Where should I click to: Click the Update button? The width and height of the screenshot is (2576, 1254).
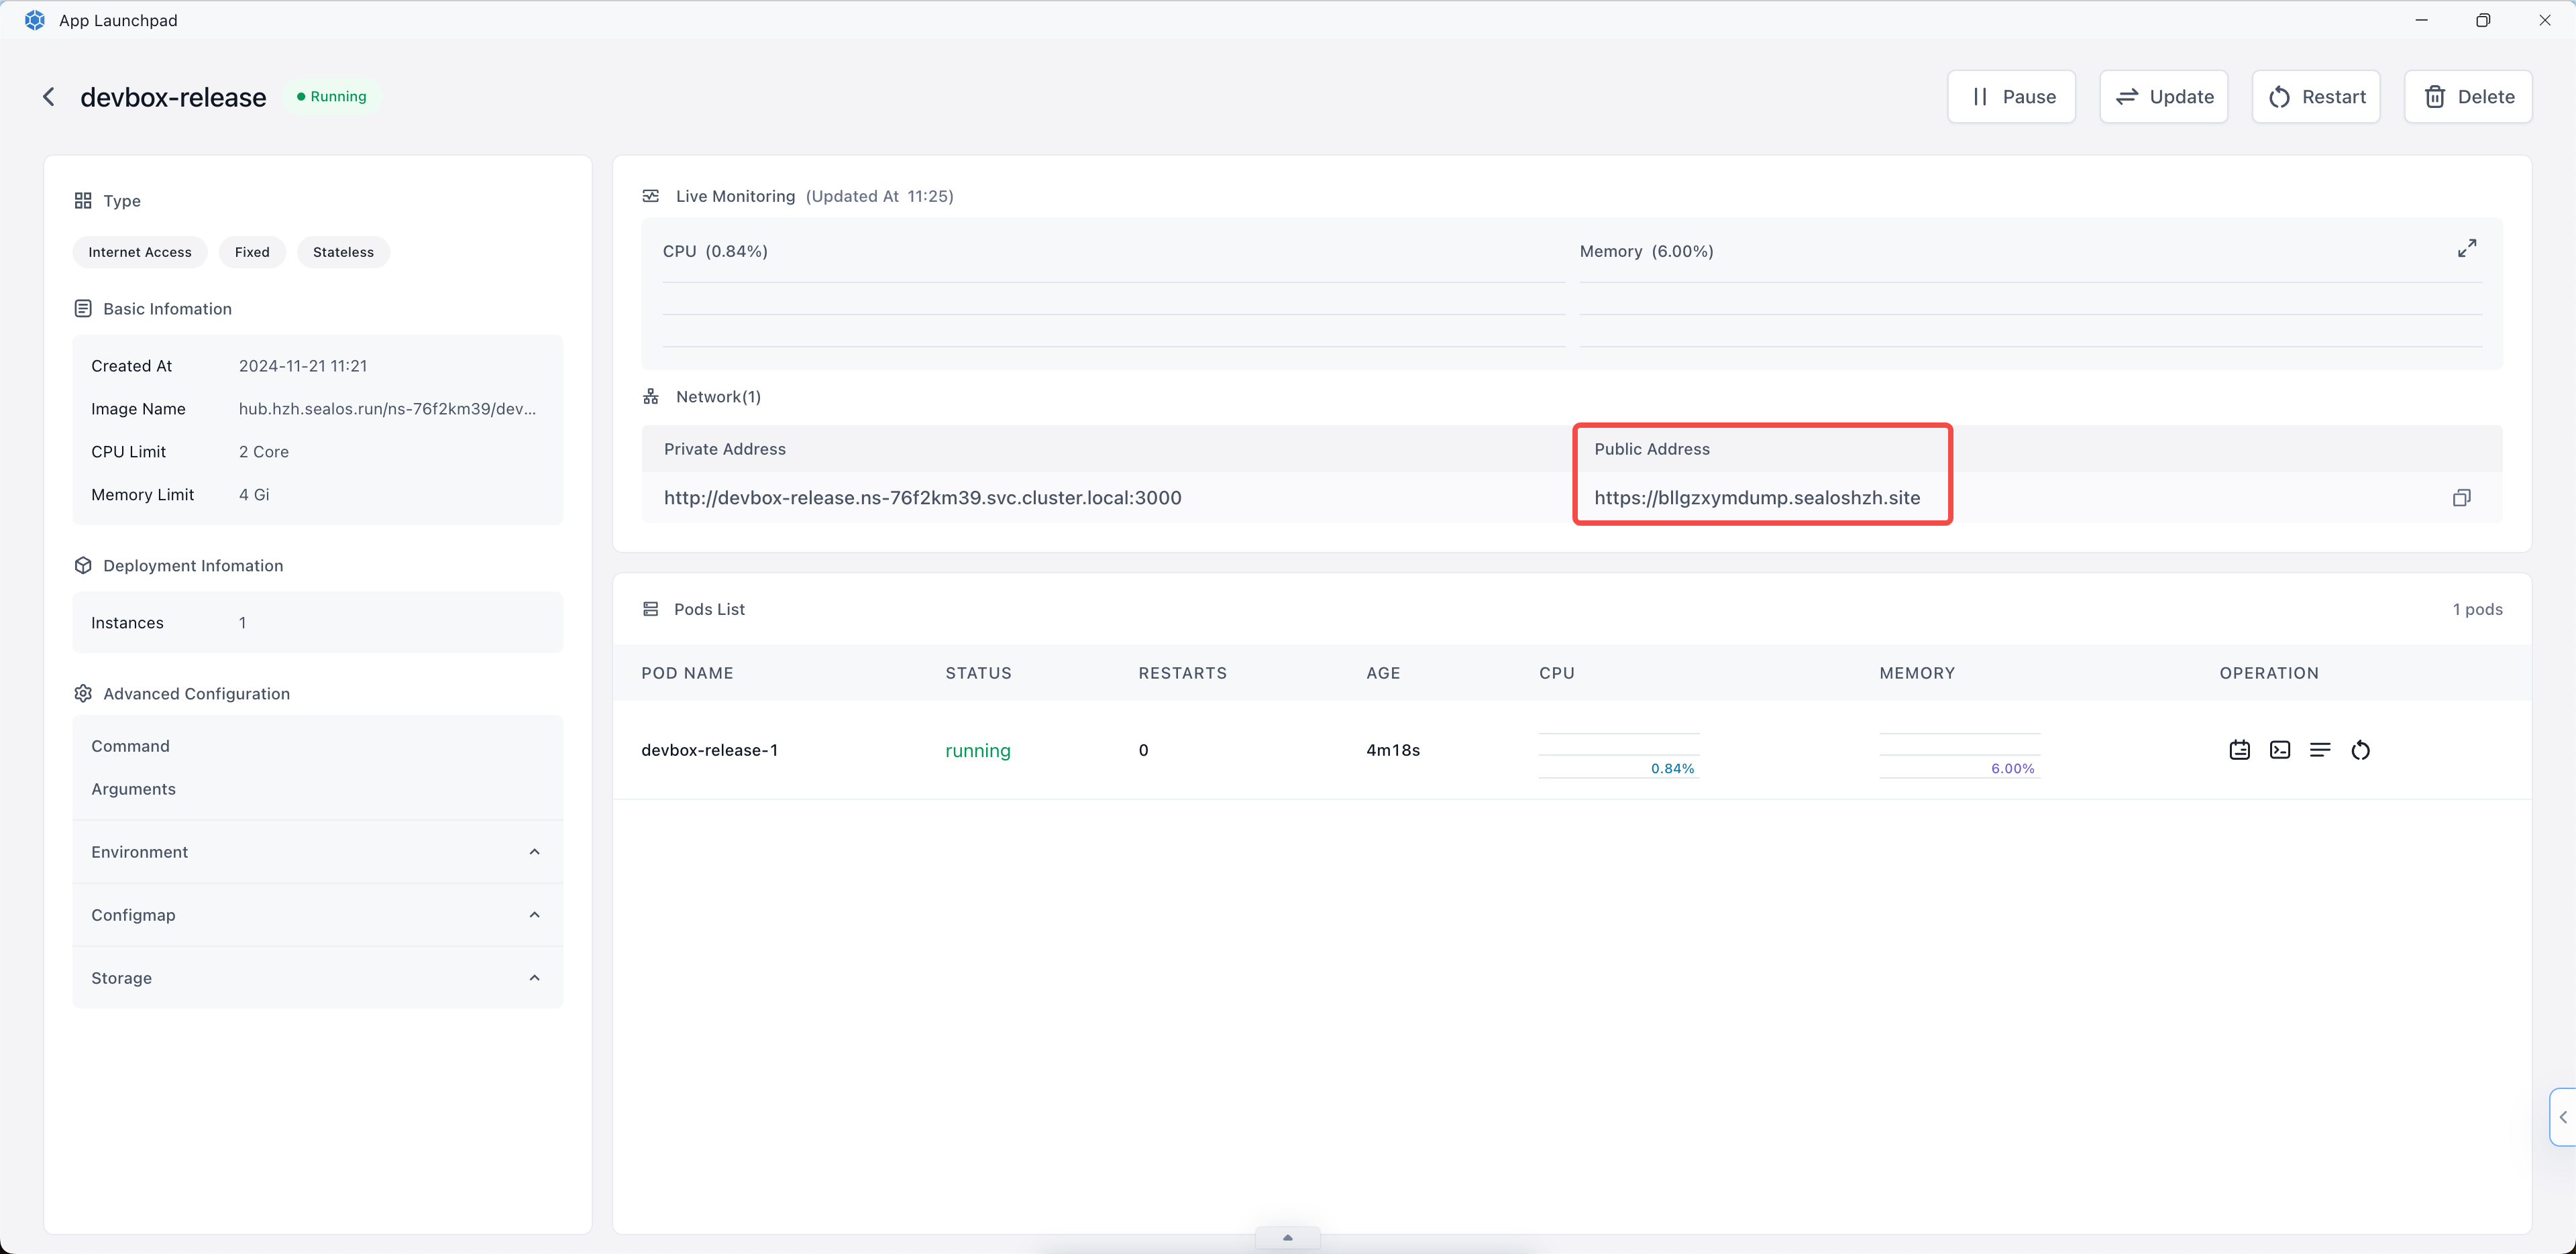(x=2163, y=97)
